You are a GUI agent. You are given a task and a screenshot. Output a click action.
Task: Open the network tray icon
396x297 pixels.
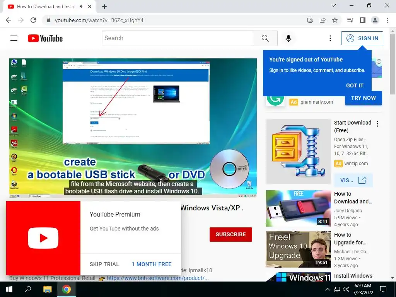pos(337,289)
